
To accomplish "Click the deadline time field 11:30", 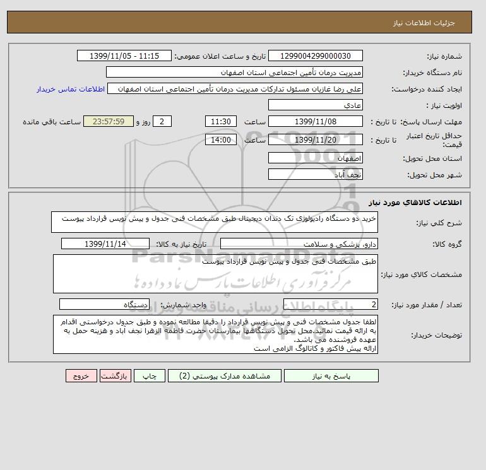I will 221,122.
